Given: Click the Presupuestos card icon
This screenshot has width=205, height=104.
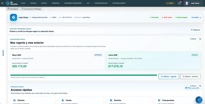Looking at the screenshot, I should (159, 100).
